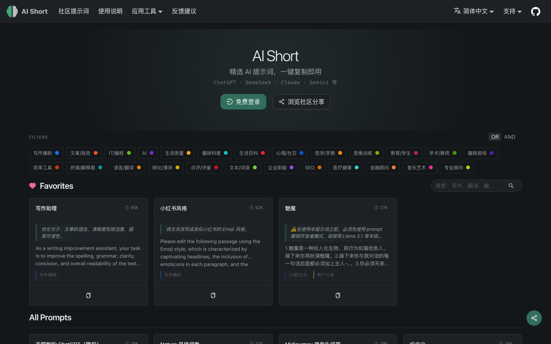551x344 pixels.
Task: Expand the 应用工具 dropdown menu
Action: tap(147, 11)
